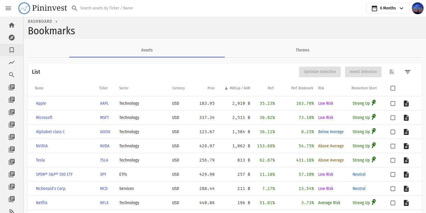The image size is (426, 213).
Task: Click the Pininvest logo
Action: [43, 8]
